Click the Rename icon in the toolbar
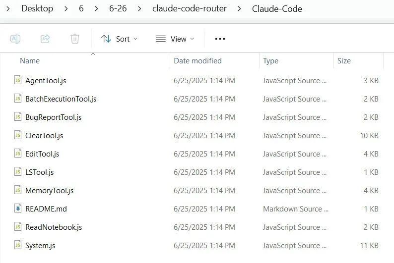Screen dimensions: 394x263 (15, 39)
